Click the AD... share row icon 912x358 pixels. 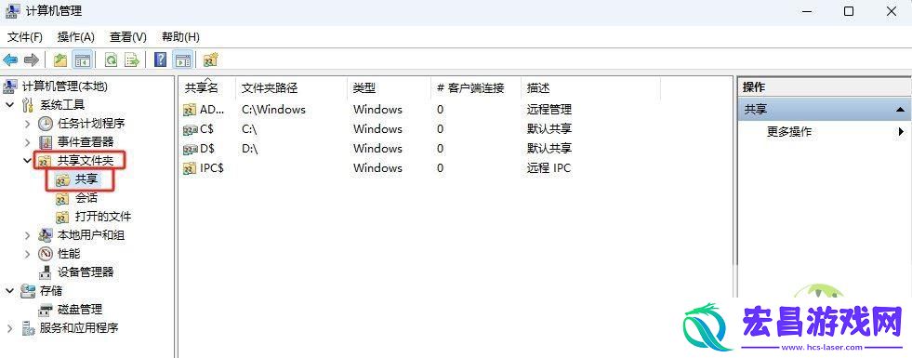[190, 110]
